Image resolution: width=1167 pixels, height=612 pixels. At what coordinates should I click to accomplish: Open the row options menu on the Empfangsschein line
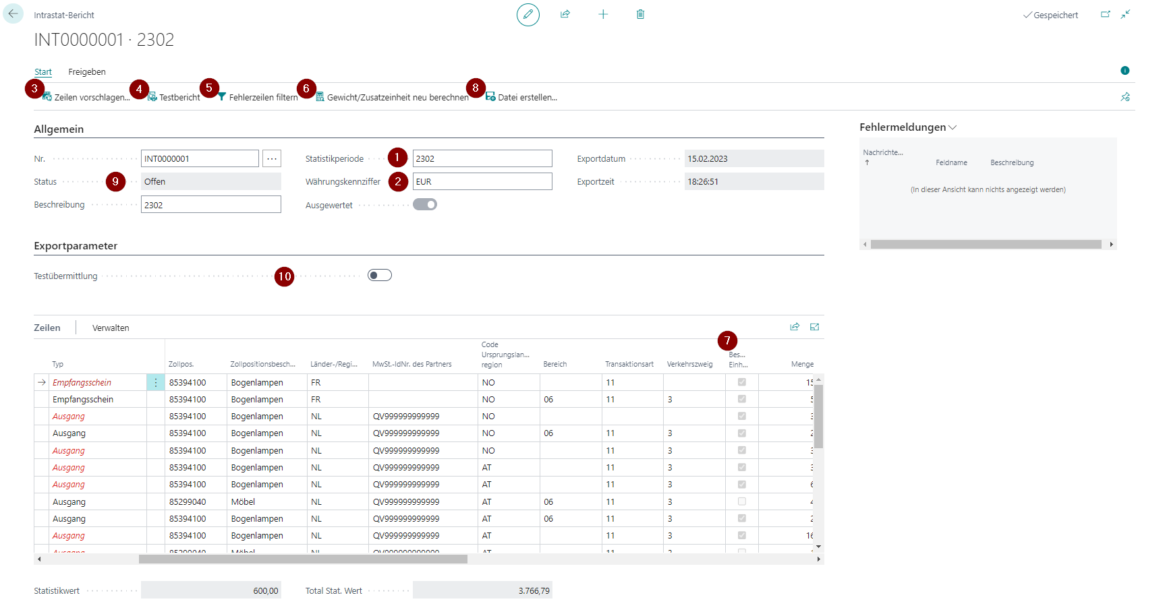pyautogui.click(x=156, y=382)
